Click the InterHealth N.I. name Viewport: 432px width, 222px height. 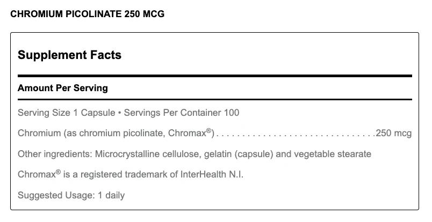tap(212, 174)
